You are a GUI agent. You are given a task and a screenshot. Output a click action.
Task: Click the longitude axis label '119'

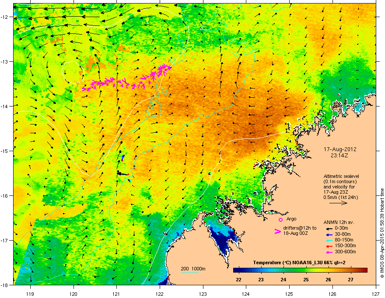click(x=30, y=294)
